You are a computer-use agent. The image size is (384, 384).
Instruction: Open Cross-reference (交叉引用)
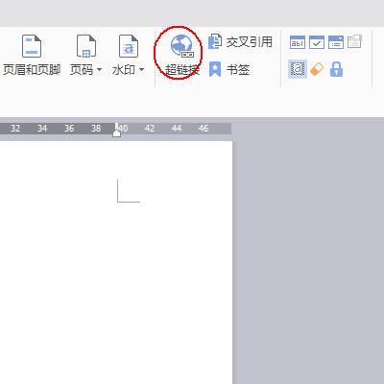tap(240, 42)
